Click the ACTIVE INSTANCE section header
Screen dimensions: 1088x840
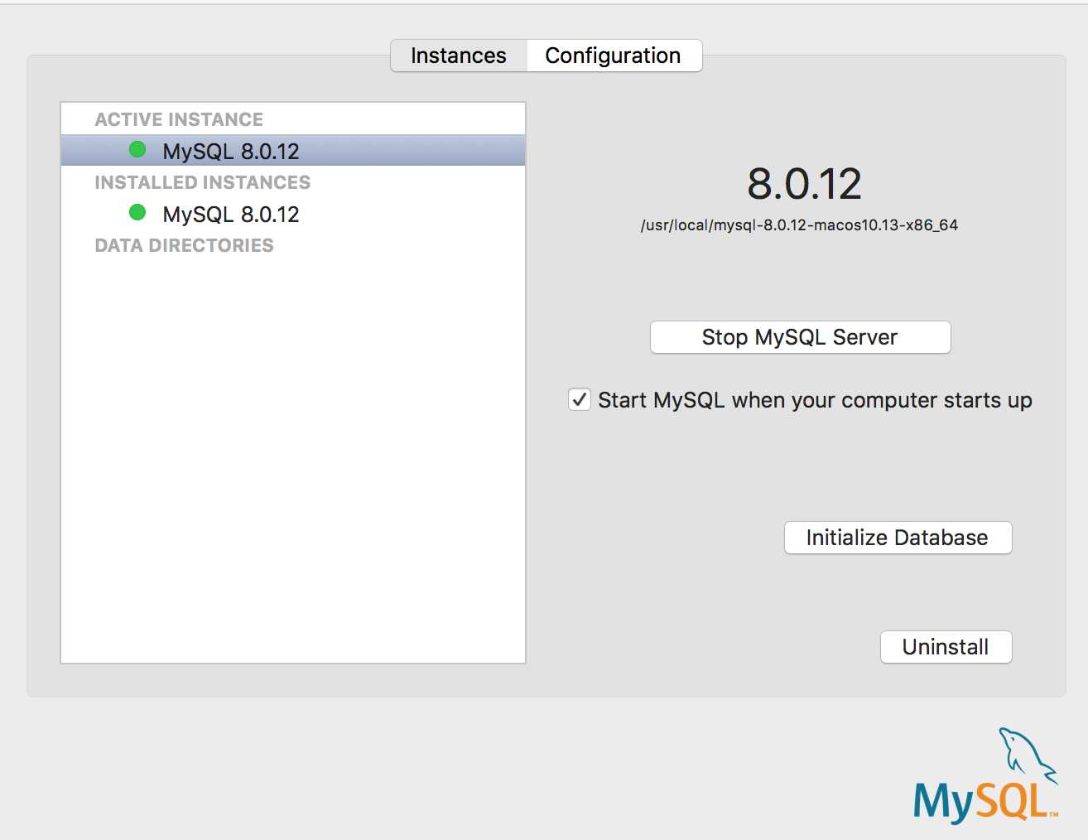point(179,119)
